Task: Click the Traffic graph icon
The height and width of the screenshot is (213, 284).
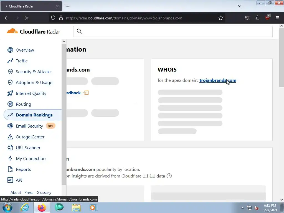Action: click(10, 61)
